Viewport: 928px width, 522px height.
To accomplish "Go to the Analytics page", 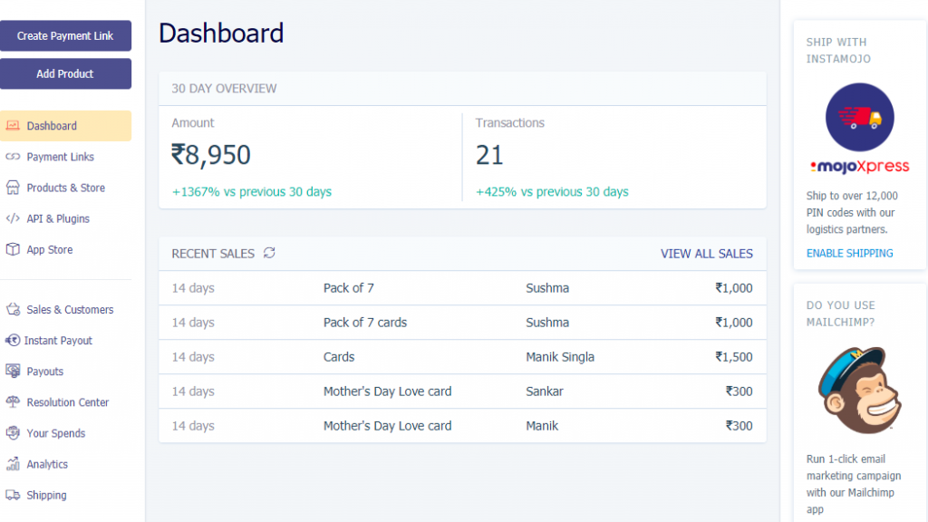I will 47,464.
